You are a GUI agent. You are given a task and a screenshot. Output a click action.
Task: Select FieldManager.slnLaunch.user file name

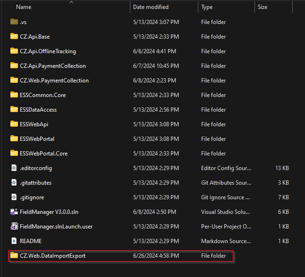56,226
